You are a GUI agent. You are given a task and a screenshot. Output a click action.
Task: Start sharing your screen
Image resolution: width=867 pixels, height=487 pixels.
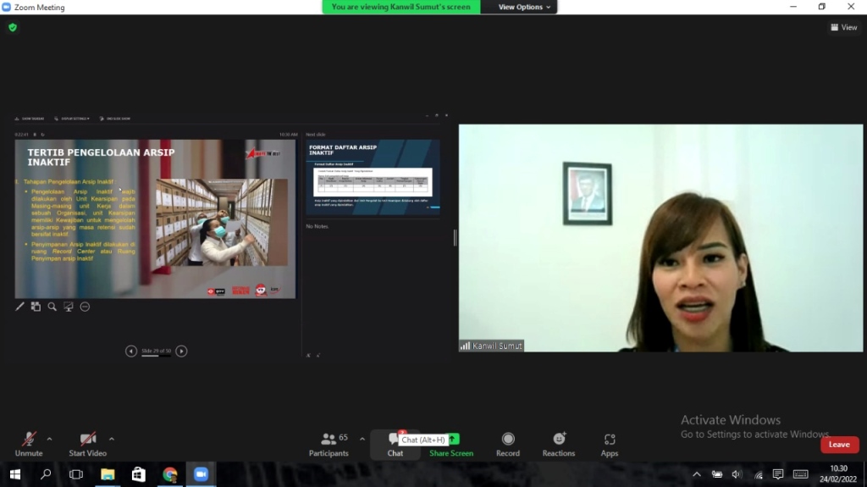tap(451, 444)
